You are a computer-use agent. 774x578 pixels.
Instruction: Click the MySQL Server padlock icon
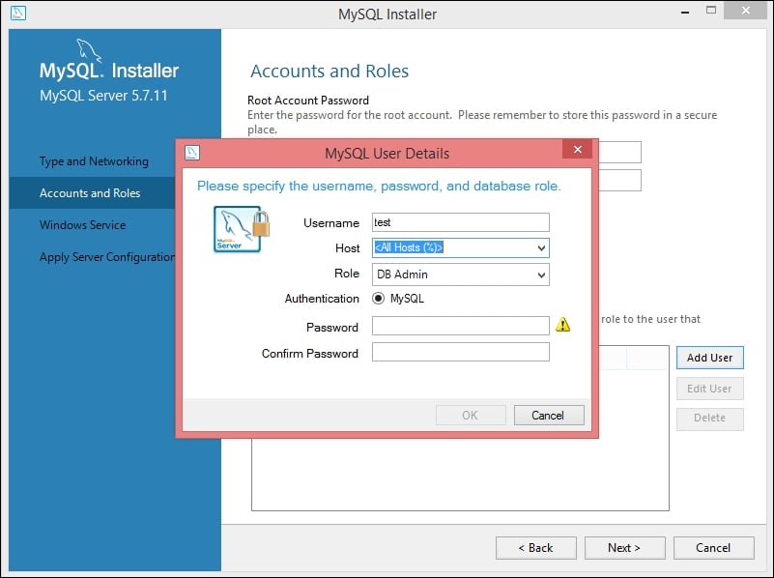[x=242, y=229]
